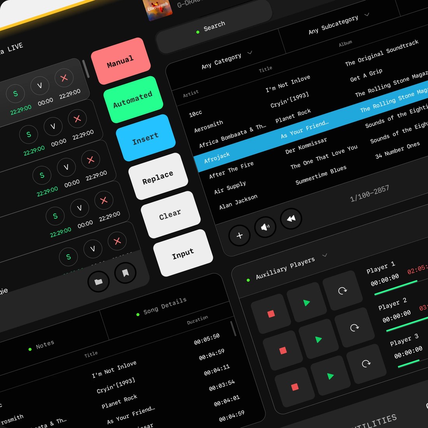Start Player 1 with its green play button
Image resolution: width=428 pixels, height=428 pixels.
tap(307, 302)
